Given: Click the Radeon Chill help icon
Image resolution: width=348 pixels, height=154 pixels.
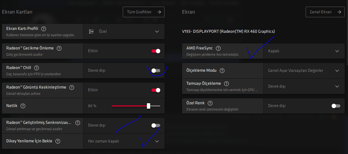Looking at the screenshot, I should point(37,68).
